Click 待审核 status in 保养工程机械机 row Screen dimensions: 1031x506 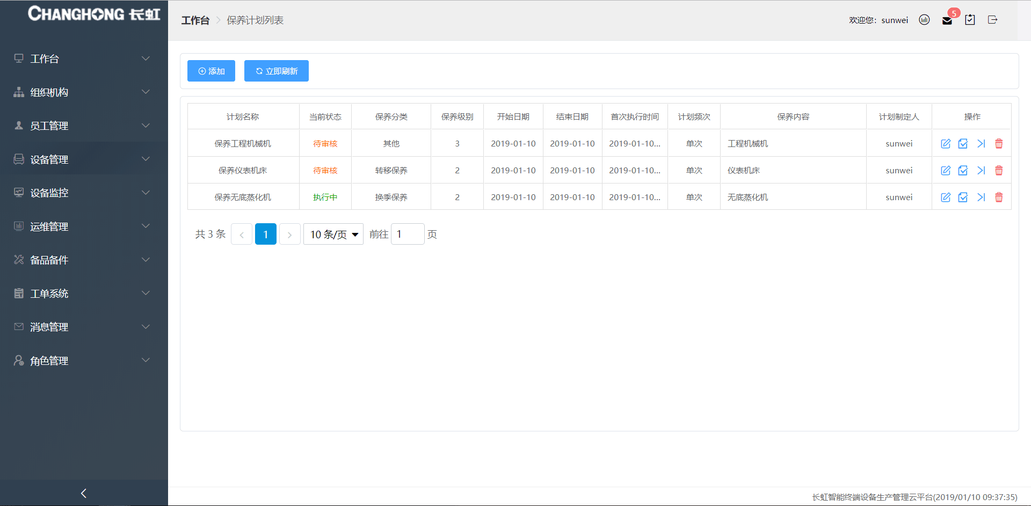(325, 144)
